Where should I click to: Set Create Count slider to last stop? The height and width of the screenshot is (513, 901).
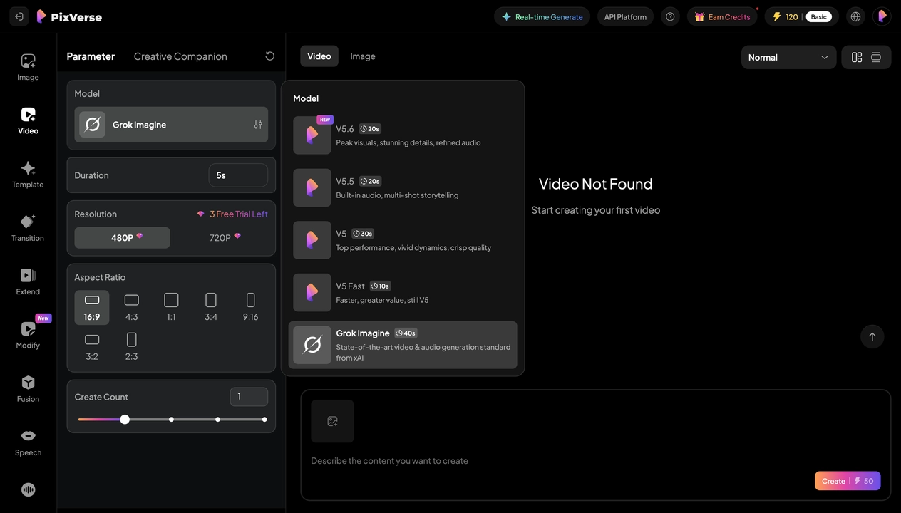coord(264,420)
